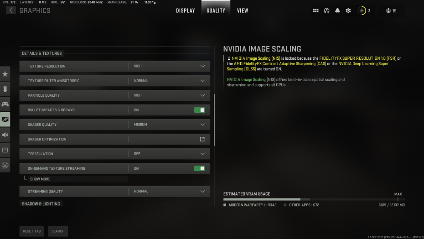Viewport: 424px width, 239px height.
Task: Click the NVIDIA Image Scaling heading
Action: (x=262, y=49)
